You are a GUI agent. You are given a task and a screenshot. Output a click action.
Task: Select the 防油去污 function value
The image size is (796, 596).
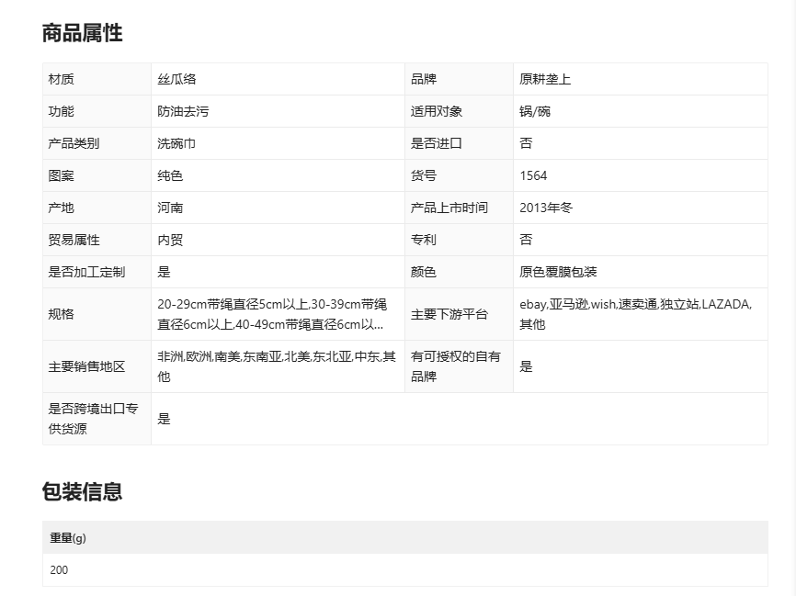[x=183, y=111]
